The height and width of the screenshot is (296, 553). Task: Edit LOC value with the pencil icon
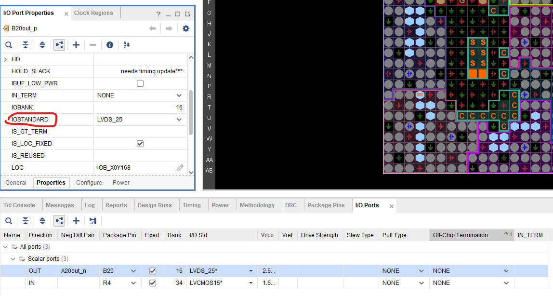point(180,168)
